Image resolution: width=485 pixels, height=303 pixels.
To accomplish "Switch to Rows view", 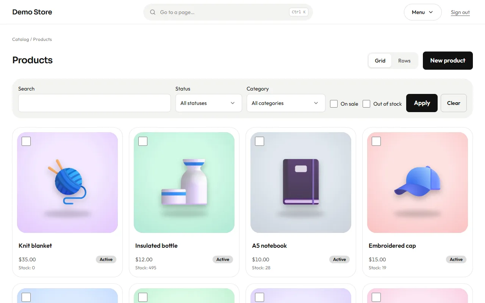I will click(404, 61).
